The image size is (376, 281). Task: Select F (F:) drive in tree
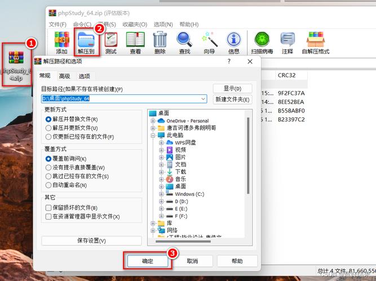click(x=181, y=216)
